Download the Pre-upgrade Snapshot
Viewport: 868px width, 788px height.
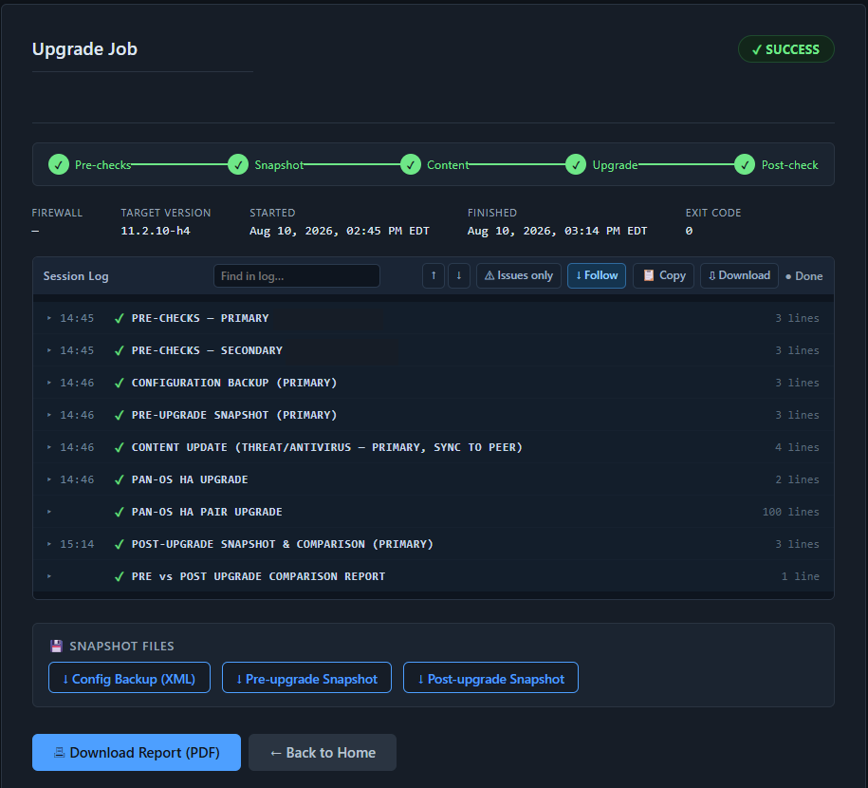coord(306,678)
